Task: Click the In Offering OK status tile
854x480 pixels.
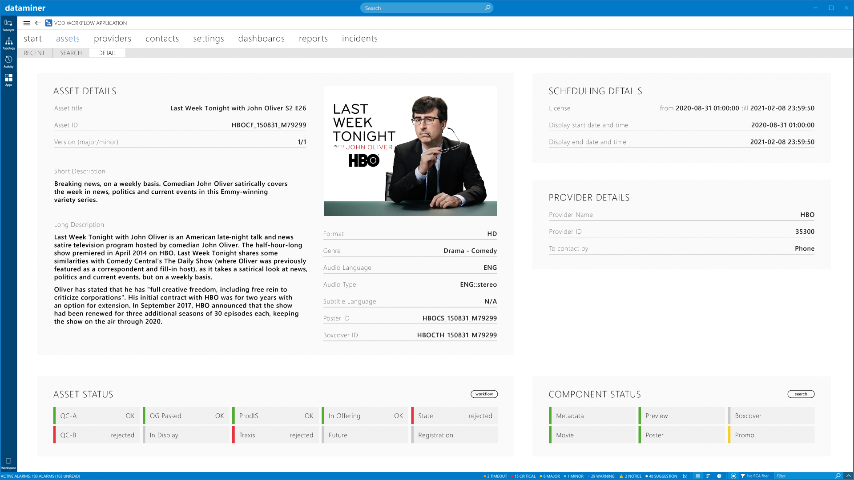Action: coord(365,416)
